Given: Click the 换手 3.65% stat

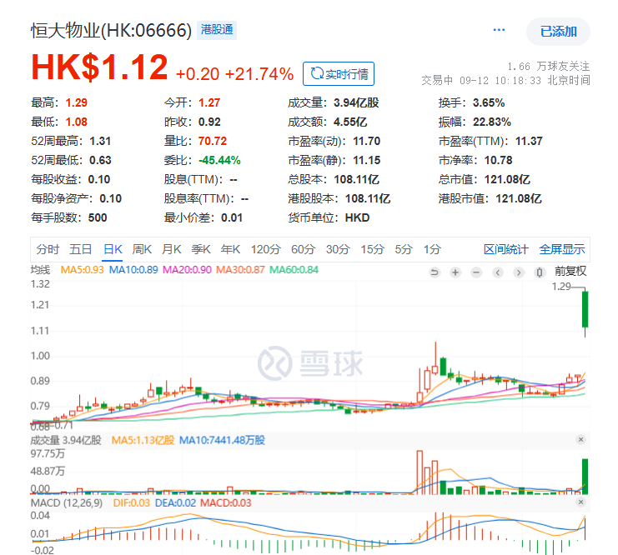Looking at the screenshot, I should [472, 102].
